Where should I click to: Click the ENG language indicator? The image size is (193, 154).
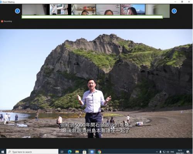tap(172, 152)
